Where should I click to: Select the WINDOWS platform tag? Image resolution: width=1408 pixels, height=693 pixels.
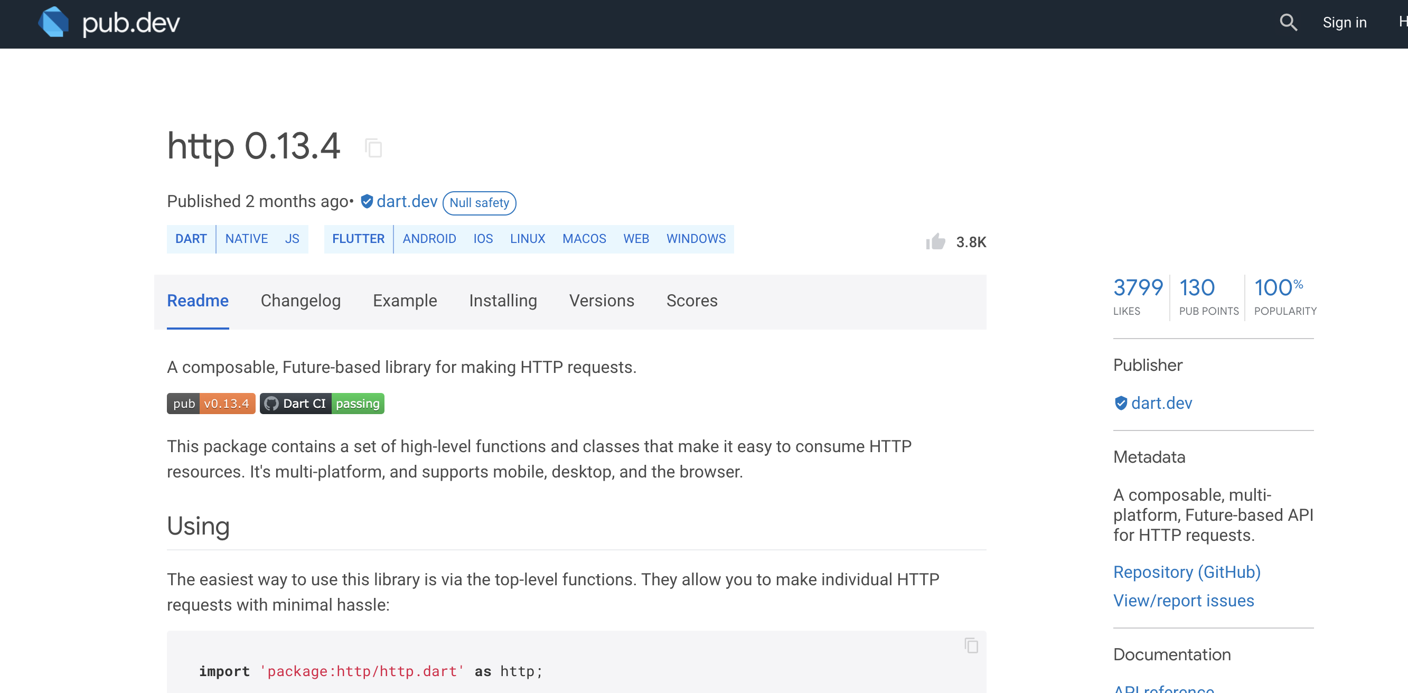coord(696,239)
